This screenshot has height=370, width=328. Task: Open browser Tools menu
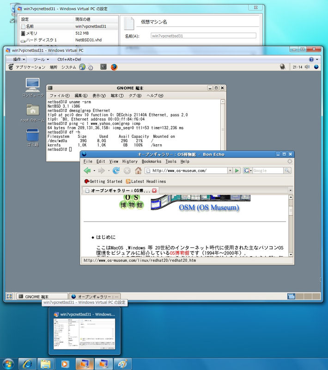pyautogui.click(x=171, y=161)
